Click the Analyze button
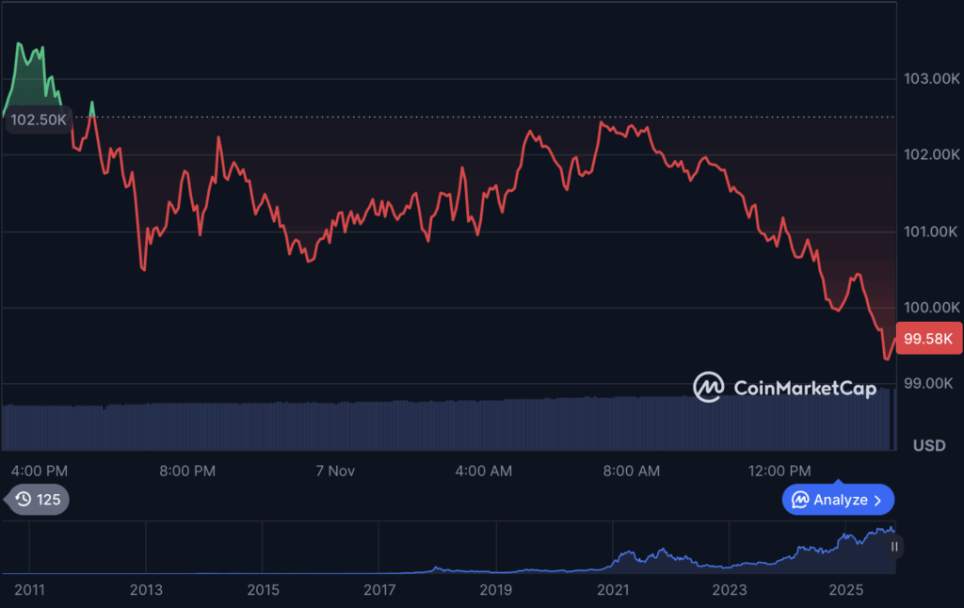The image size is (964, 608). point(838,500)
